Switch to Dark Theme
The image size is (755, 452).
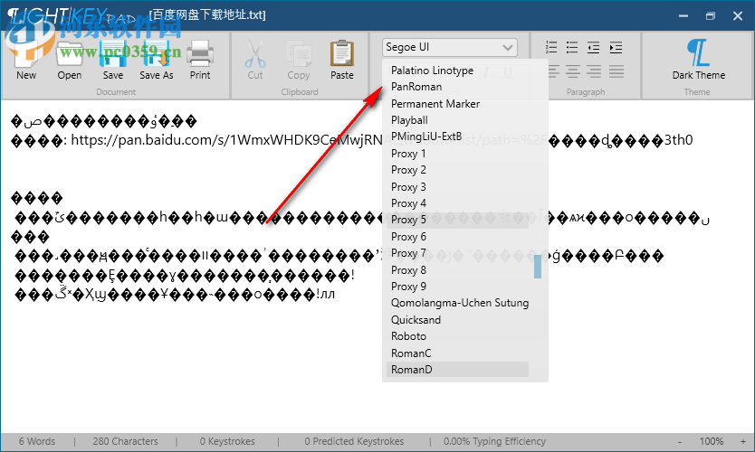pos(698,60)
